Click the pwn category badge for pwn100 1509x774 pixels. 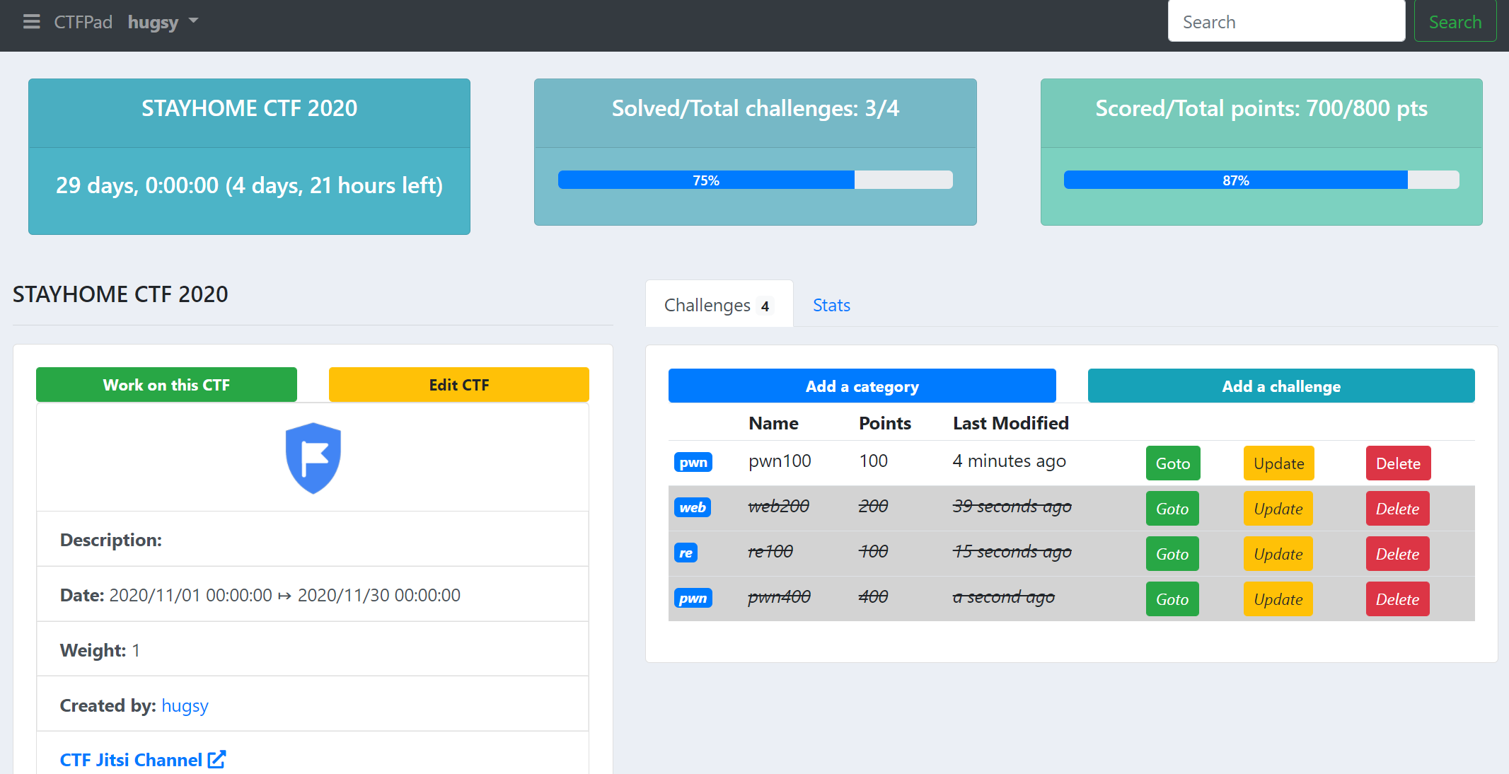(693, 462)
